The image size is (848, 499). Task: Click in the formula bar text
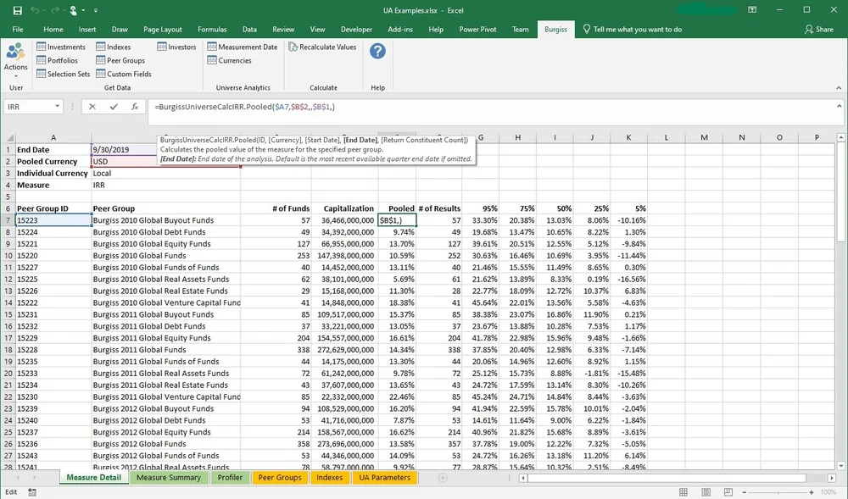coord(244,107)
